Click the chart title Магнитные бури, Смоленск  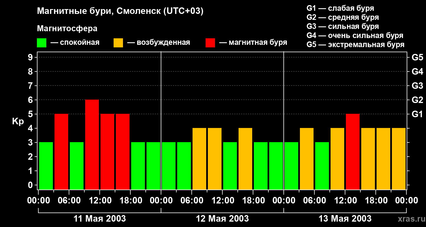[120, 11]
